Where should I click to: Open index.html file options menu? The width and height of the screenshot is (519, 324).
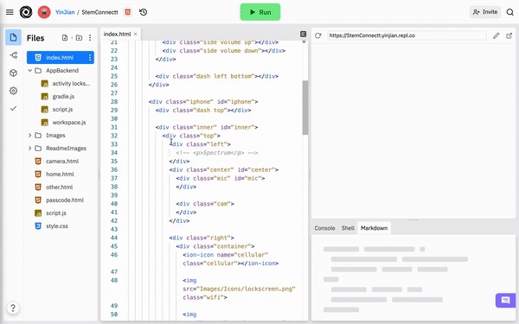pyautogui.click(x=90, y=58)
